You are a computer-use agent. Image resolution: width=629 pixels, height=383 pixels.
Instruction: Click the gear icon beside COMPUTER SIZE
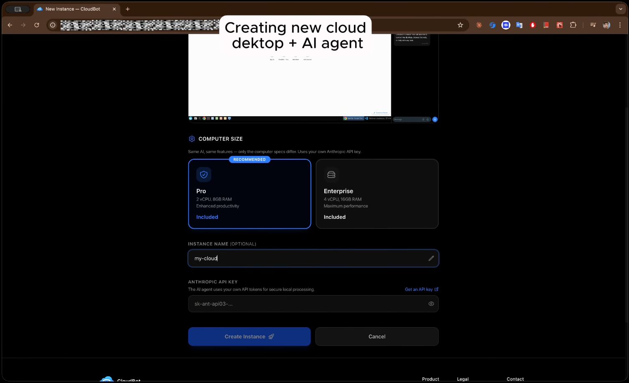point(192,139)
